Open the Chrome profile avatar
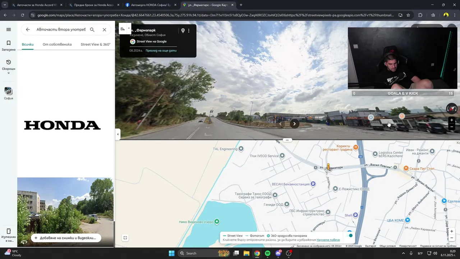460x259 pixels. tap(446, 15)
